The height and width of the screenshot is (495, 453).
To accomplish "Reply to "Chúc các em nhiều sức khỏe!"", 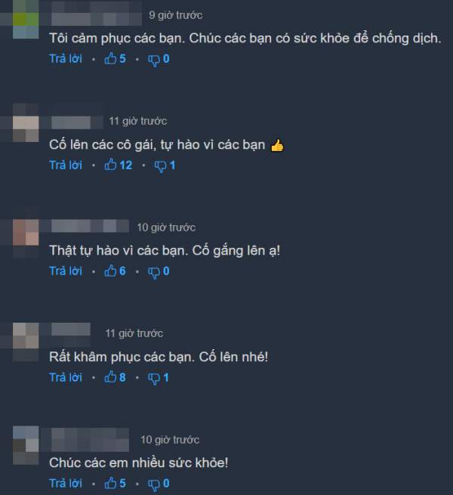I will click(x=66, y=484).
